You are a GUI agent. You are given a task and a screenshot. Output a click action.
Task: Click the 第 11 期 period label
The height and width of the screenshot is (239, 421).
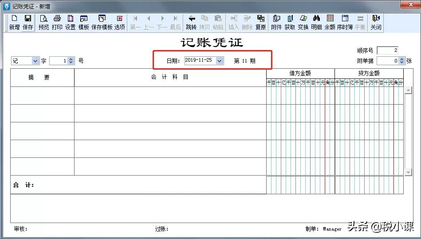pyautogui.click(x=244, y=61)
